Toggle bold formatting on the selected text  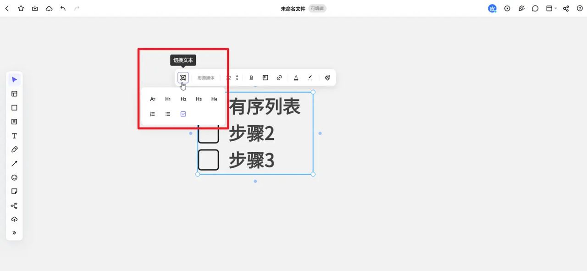pos(251,77)
